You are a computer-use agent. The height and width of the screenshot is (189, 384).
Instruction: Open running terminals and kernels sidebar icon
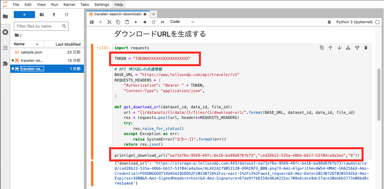[x=5, y=32]
